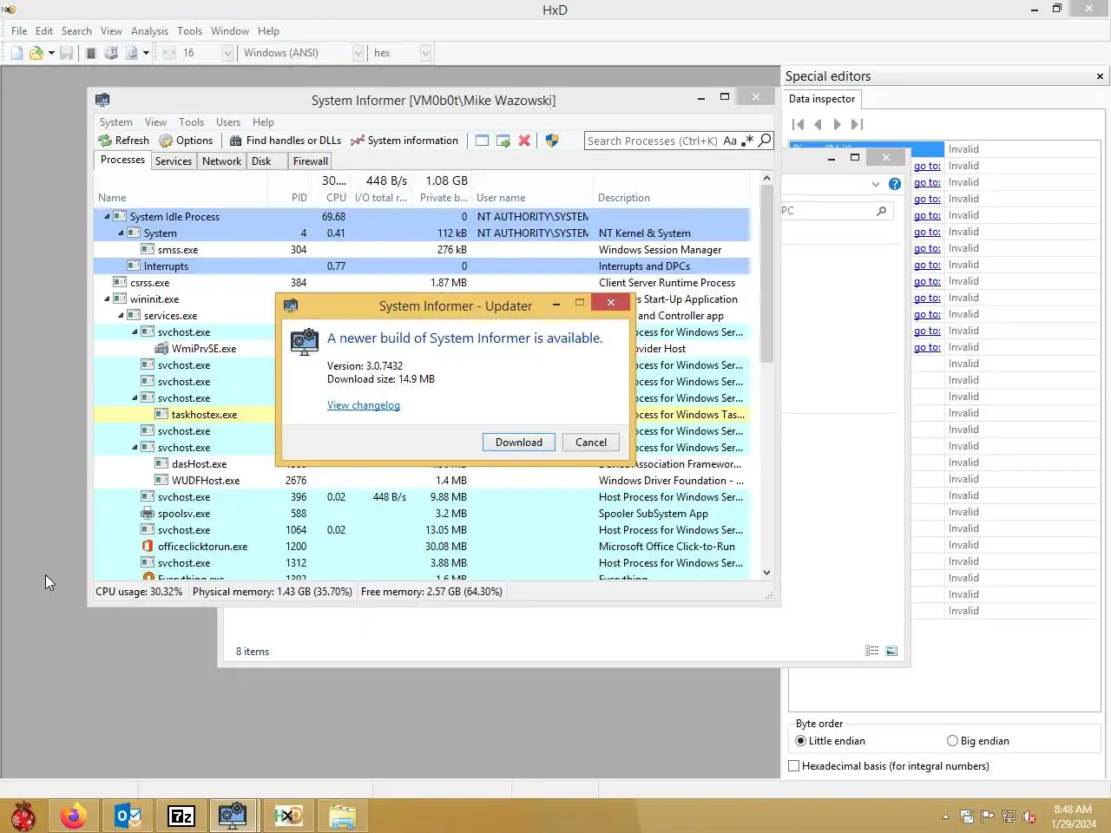1111x833 pixels.
Task: Click Find handles or DLLs binoculars icon
Action: (x=235, y=141)
